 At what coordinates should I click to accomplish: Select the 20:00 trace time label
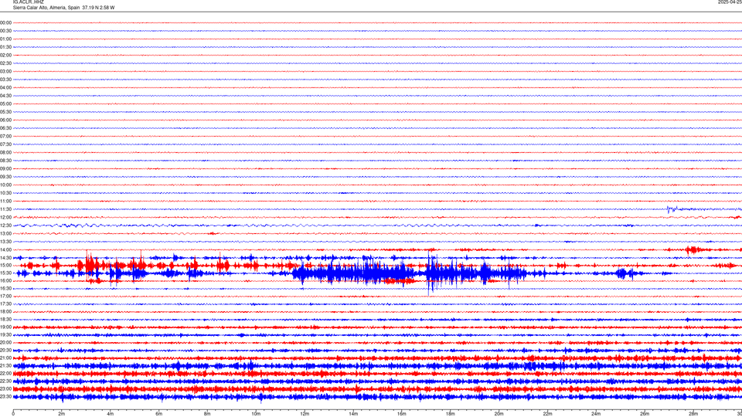pos(5,343)
